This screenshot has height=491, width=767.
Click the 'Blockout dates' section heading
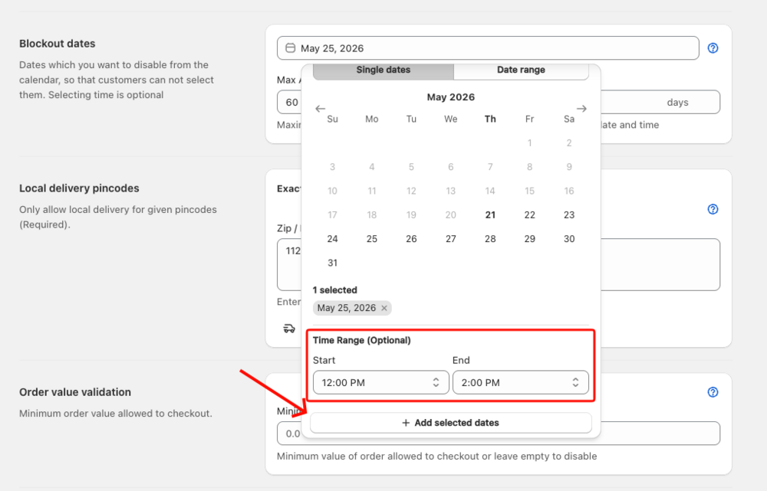pyautogui.click(x=58, y=44)
